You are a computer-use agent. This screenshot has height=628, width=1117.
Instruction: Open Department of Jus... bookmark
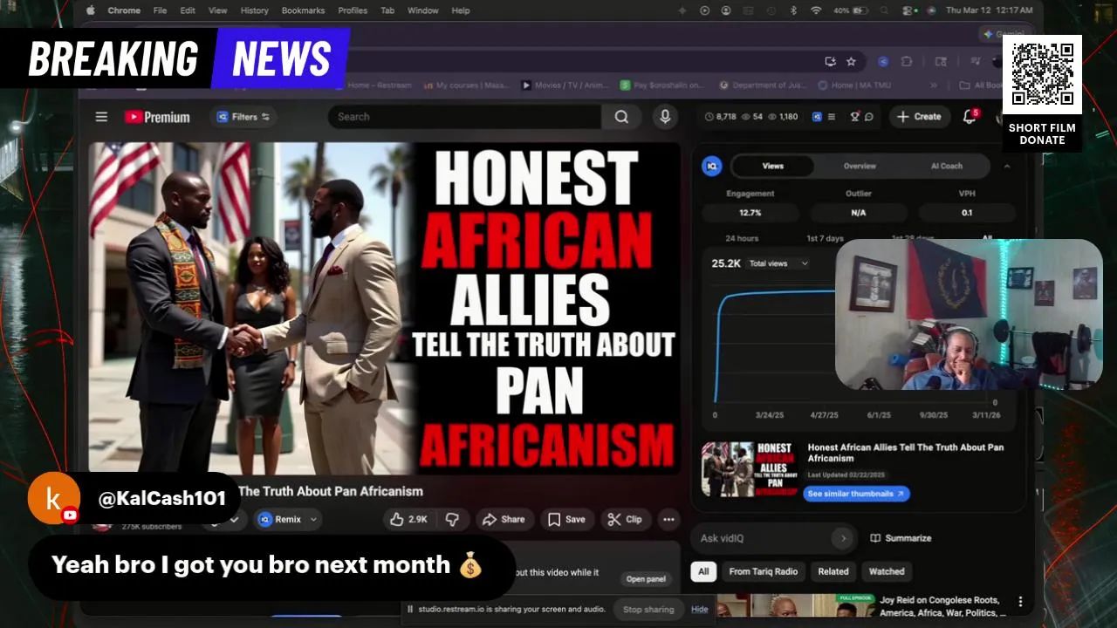761,85
